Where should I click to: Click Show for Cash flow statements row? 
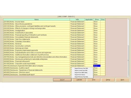tap(97, 39)
